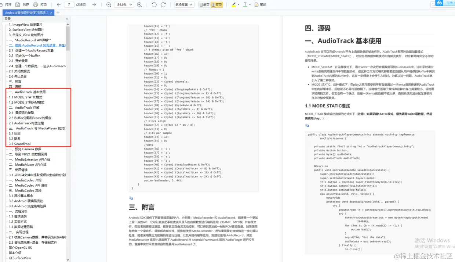The width and height of the screenshot is (455, 262).
Task: Jump to '2.1 音频流的类型' entry
Action: point(21,112)
